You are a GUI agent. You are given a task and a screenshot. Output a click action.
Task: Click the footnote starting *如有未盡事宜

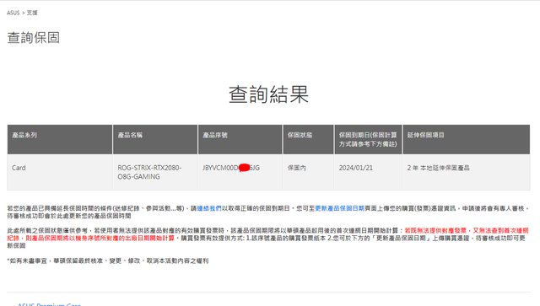pos(107,261)
